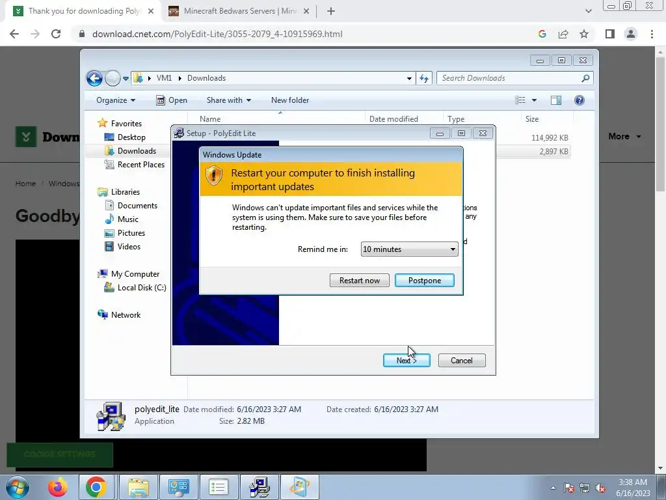Image resolution: width=666 pixels, height=500 pixels.
Task: Open the Chrome profile icon
Action: (631, 34)
